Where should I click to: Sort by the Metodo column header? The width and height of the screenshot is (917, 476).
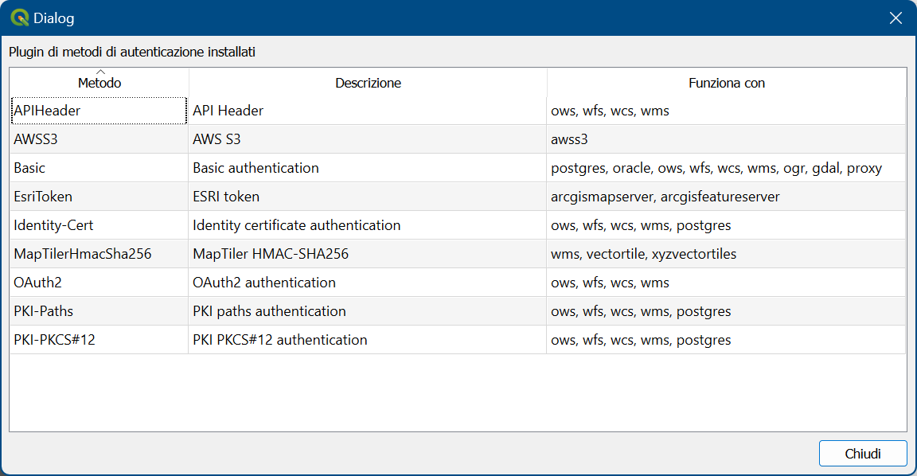[x=100, y=83]
